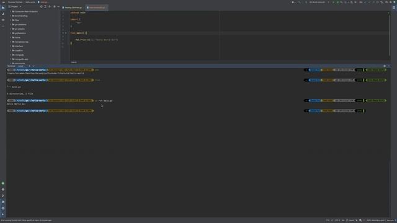Hide the Terminal panel
The image size is (397, 223).
point(389,66)
